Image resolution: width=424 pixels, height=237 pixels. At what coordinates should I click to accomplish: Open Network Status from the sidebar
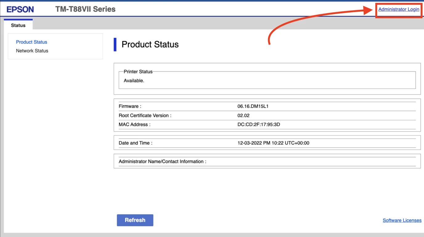pos(32,51)
